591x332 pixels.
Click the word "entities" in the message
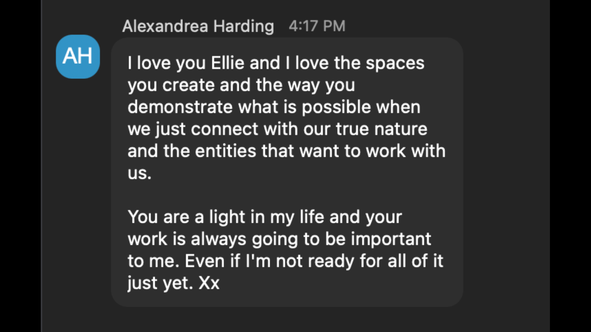pyautogui.click(x=229, y=151)
